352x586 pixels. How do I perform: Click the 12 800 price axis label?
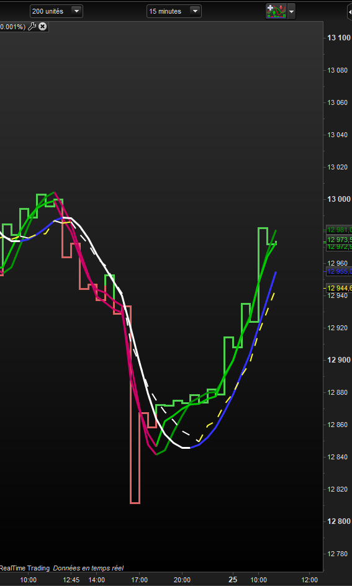pos(339,521)
